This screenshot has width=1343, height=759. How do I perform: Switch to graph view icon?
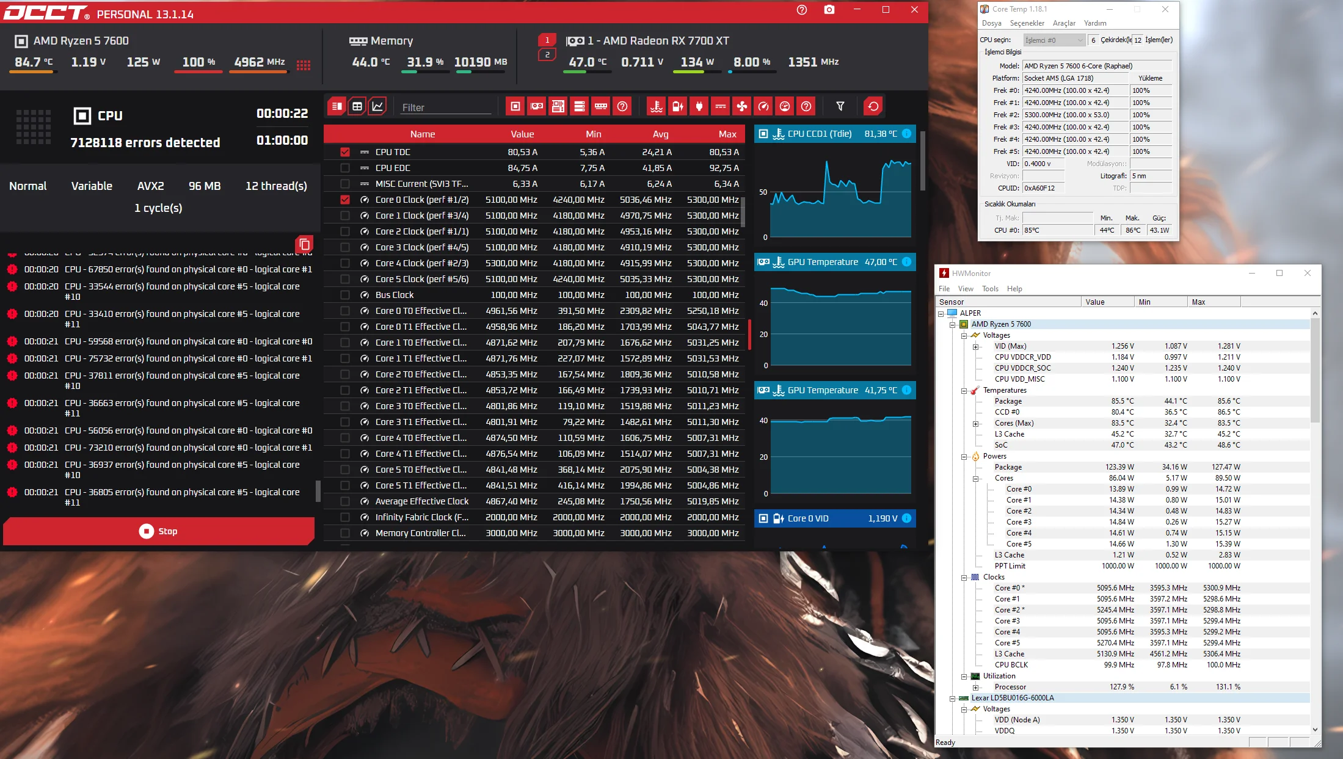coord(378,106)
